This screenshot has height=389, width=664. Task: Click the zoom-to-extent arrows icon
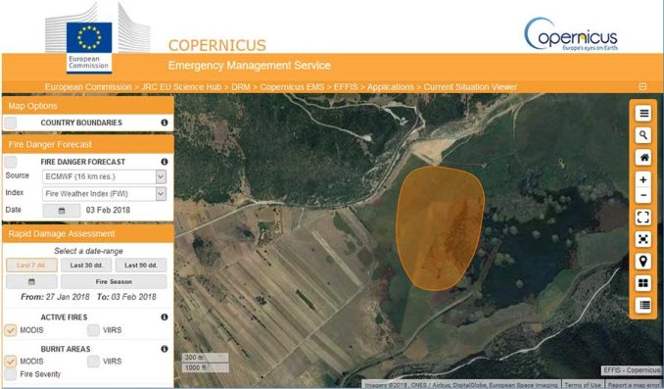click(643, 239)
